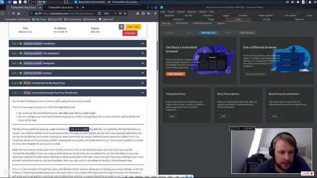The image size is (317, 178).
Task: Open a new Firefox tab
Action: click(x=83, y=7)
